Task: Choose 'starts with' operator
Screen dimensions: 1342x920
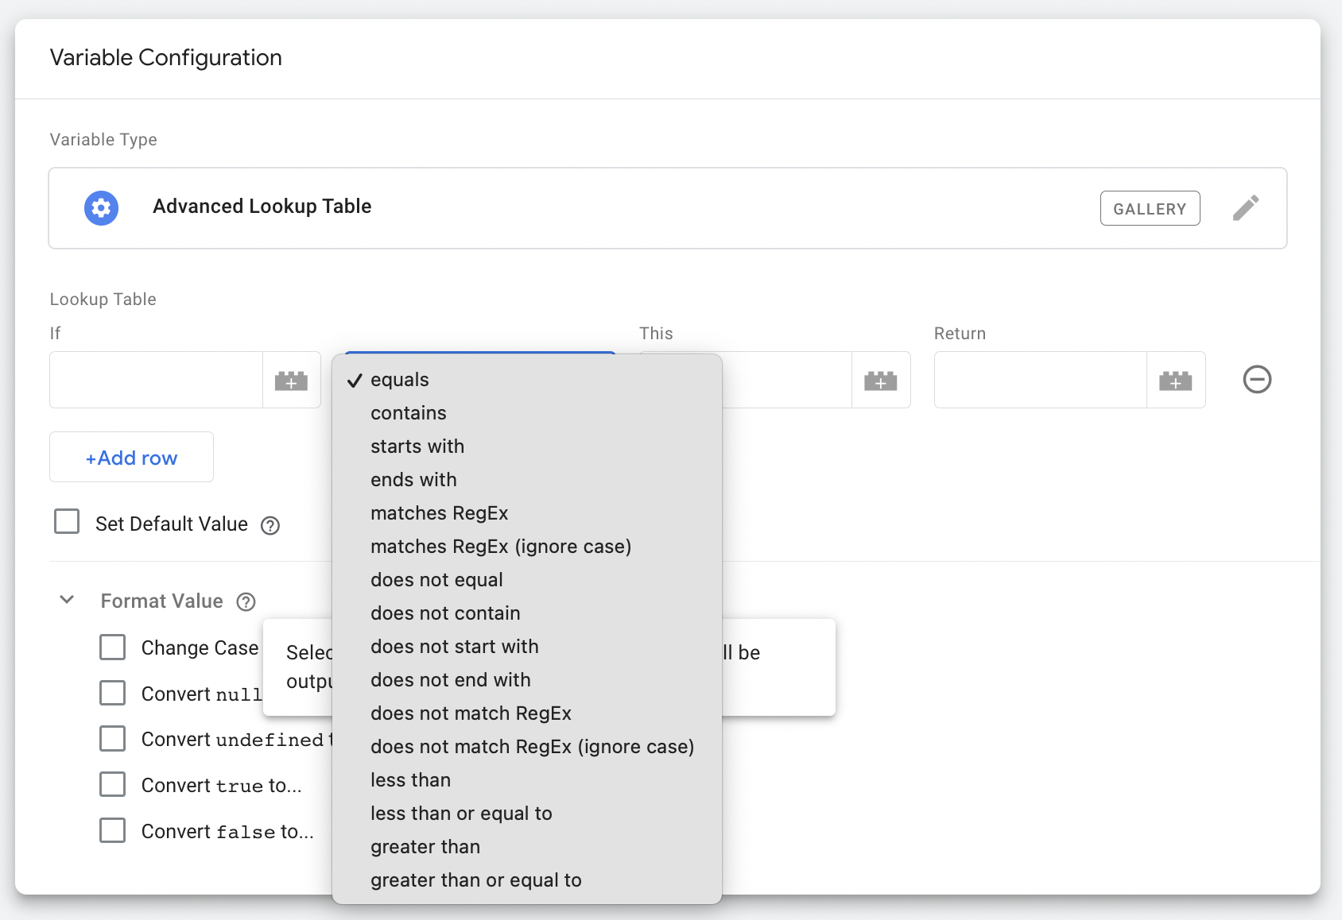Action: point(527,446)
